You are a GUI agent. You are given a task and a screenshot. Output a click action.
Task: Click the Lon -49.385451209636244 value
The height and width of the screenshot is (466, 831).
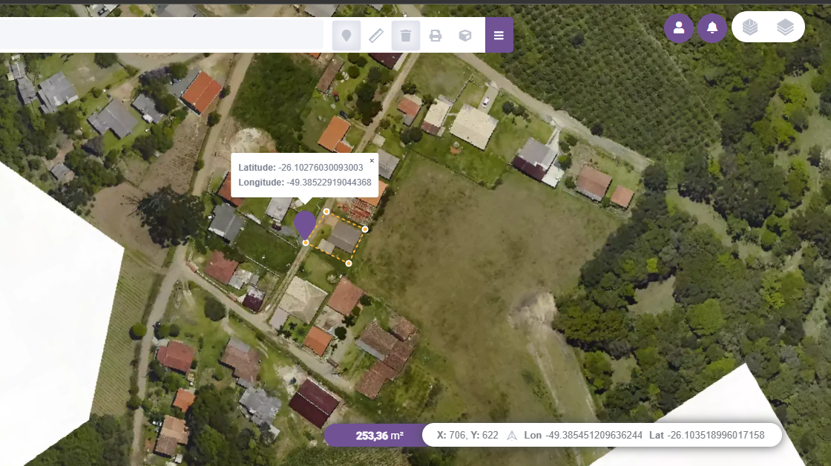click(583, 436)
